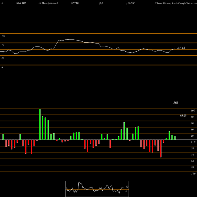Click the 40 label on MR right axis
Screen dimensions: 197x197
click(192, 130)
